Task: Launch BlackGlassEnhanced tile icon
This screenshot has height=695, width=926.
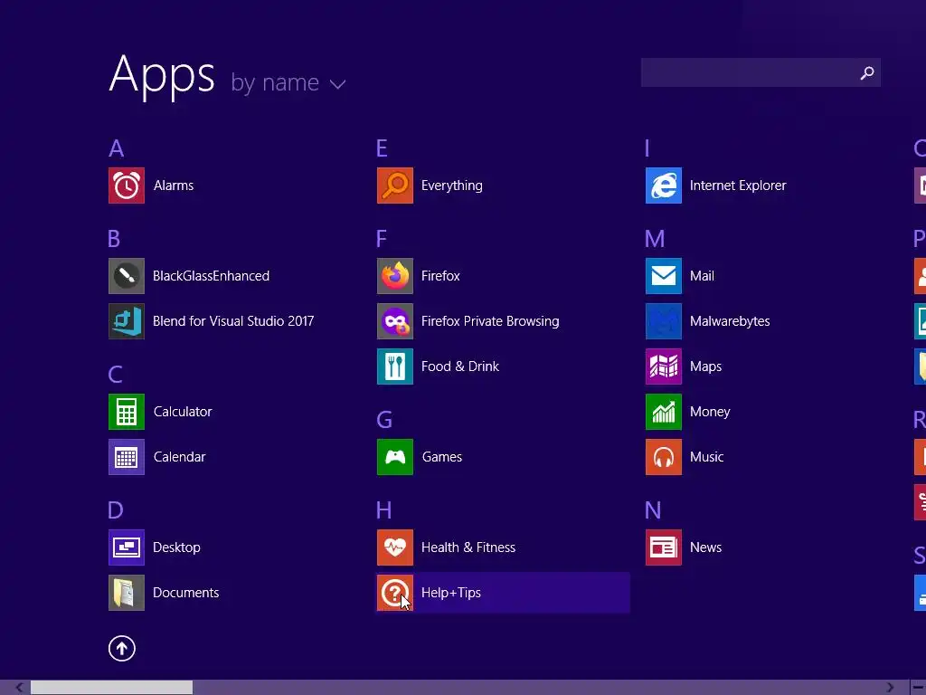Action: pos(127,276)
